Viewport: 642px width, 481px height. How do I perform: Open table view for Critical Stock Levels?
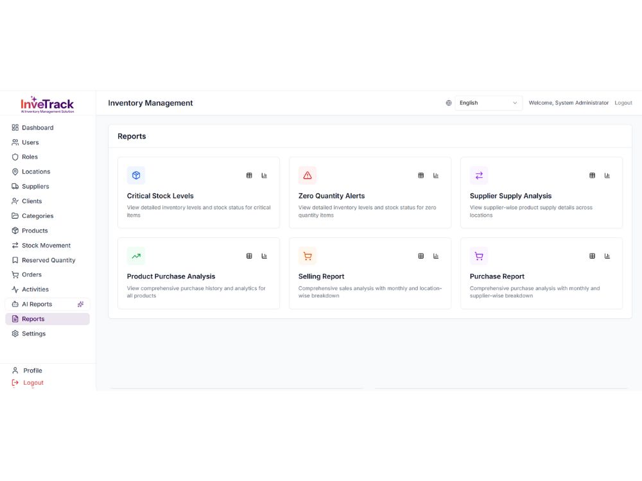pos(249,176)
